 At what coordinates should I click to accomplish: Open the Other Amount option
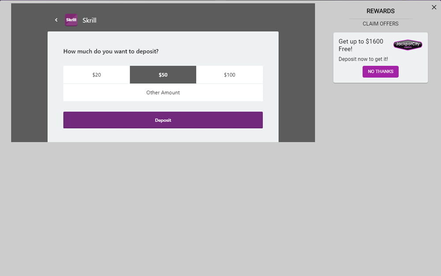pyautogui.click(x=163, y=93)
